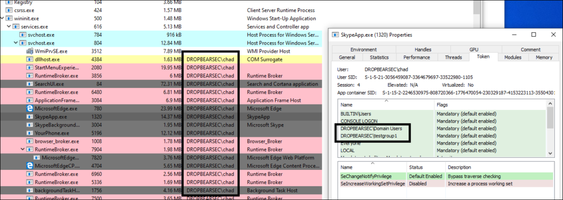The height and width of the screenshot is (200, 563).
Task: Click SkypeApp.exe icon in process list
Action: [x=30, y=116]
